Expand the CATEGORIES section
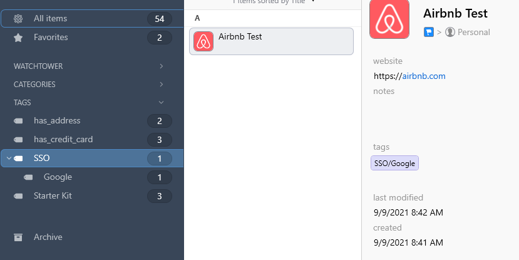The width and height of the screenshot is (519, 260). 161,85
